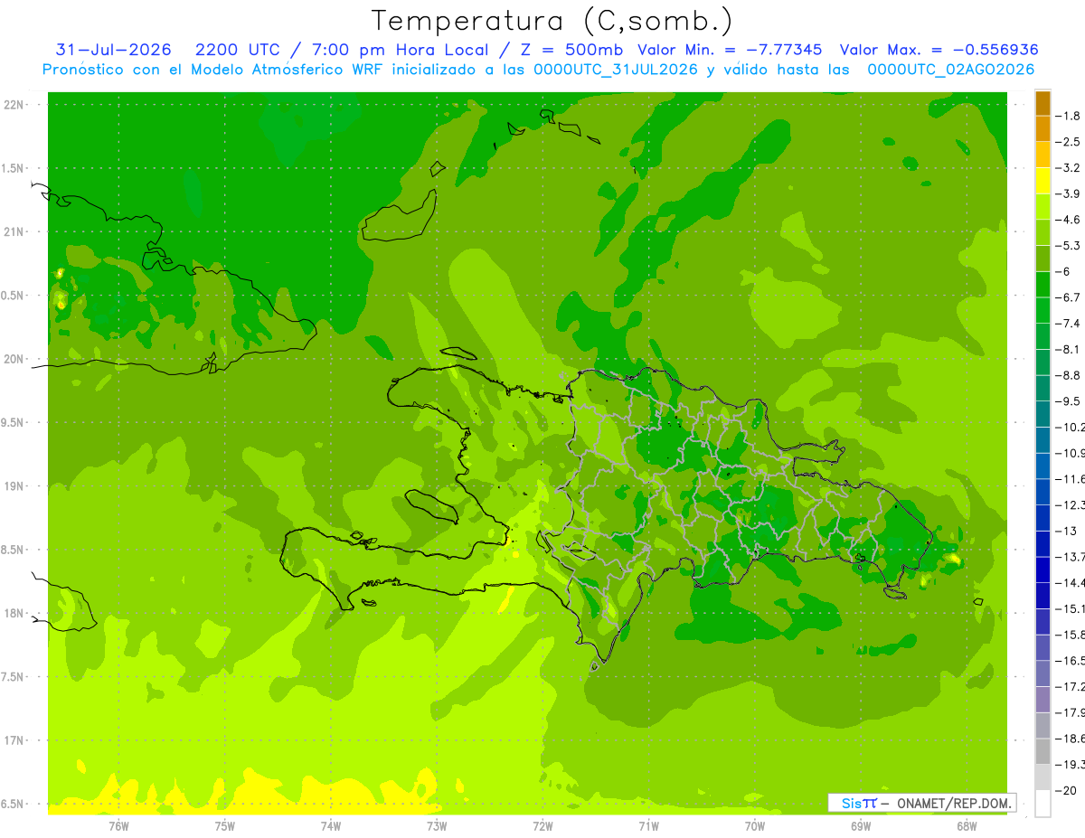Click the "-3.9" colorbar value
1085x838 pixels.
[x=1069, y=193]
